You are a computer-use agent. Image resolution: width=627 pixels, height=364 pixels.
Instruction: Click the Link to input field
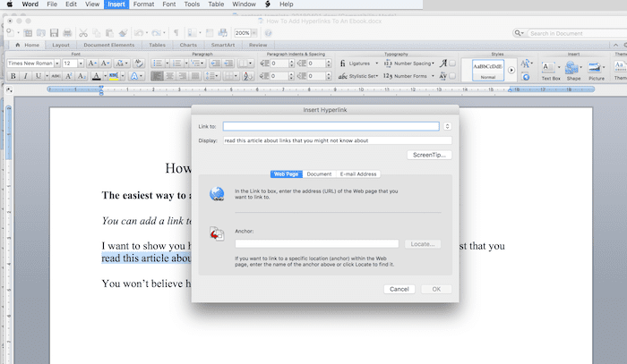coord(331,126)
